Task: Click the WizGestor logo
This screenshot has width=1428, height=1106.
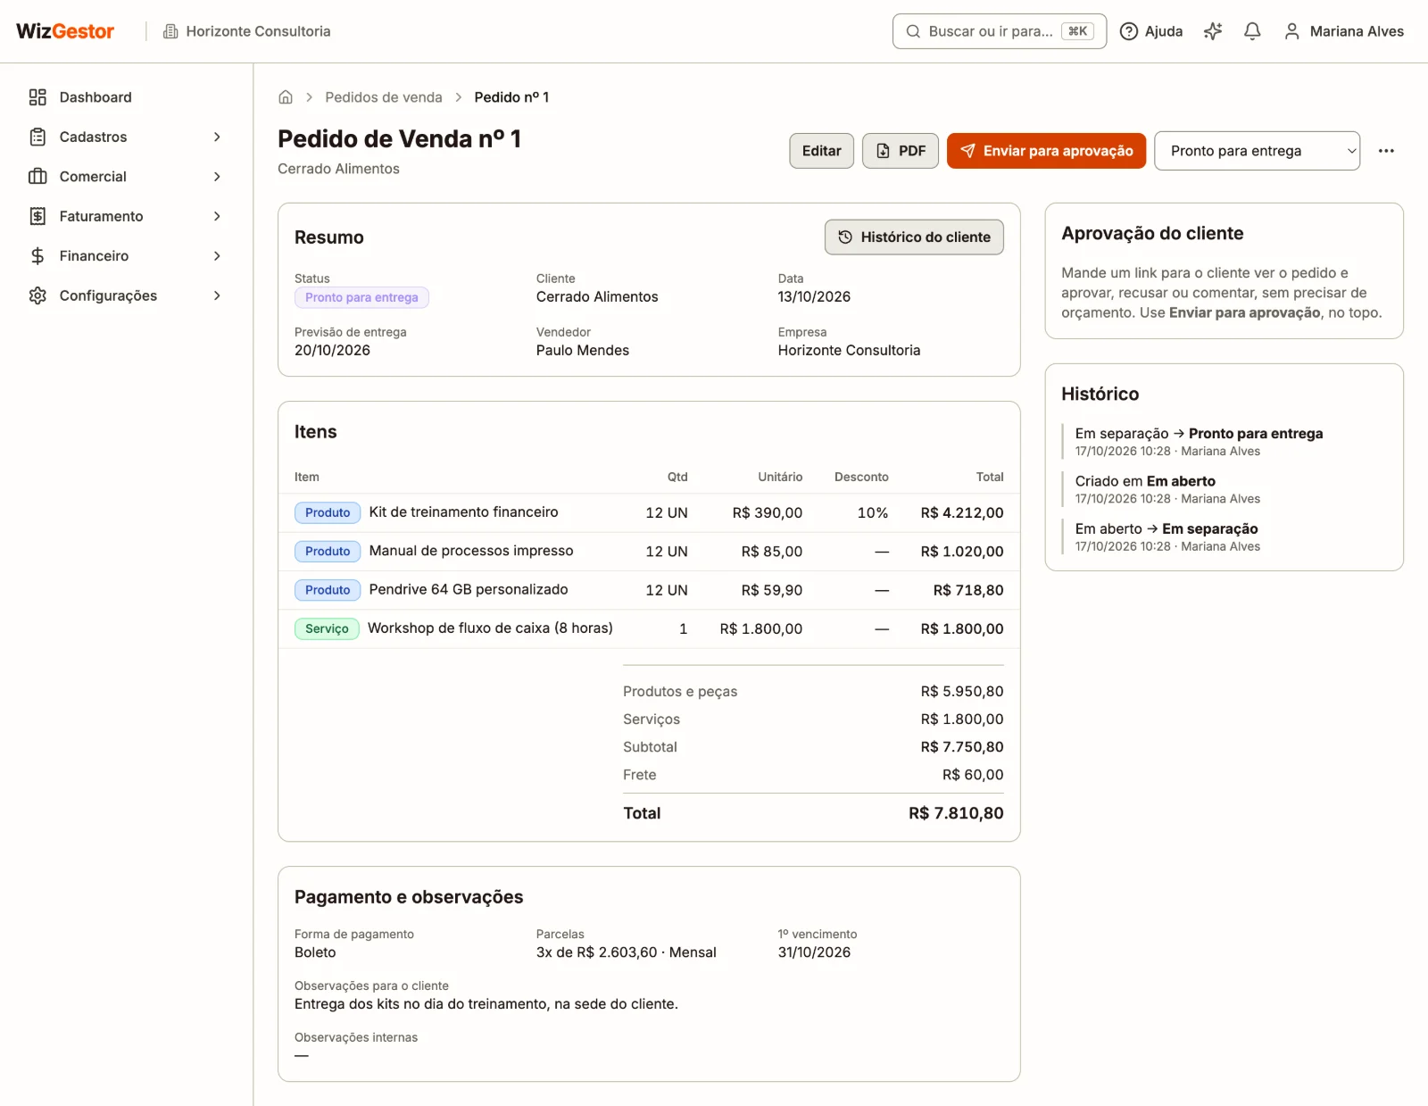Action: [x=65, y=31]
